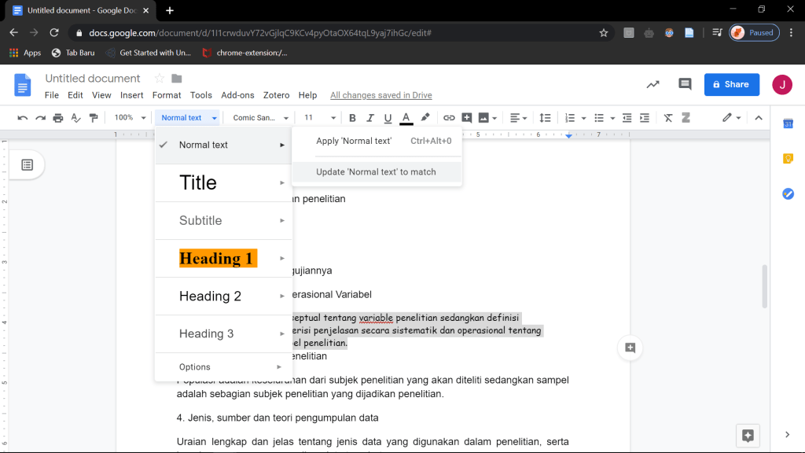The image size is (805, 453).
Task: Choose Update 'Normal text' to match
Action: tap(376, 171)
